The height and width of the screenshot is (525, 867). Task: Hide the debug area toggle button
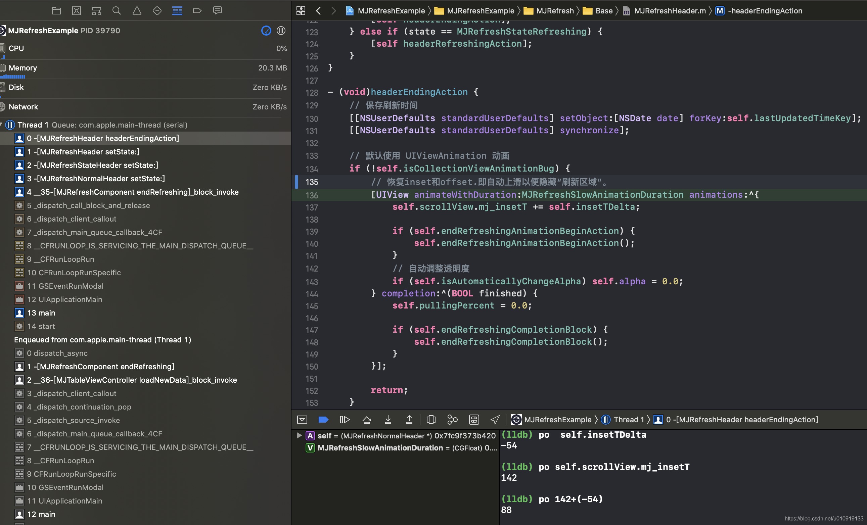pyautogui.click(x=302, y=420)
